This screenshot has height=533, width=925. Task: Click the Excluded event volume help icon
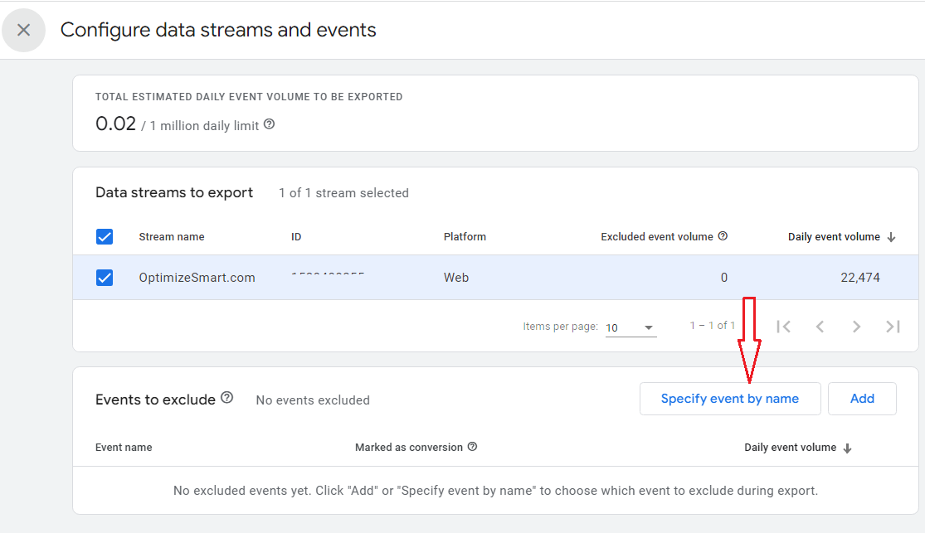point(723,236)
